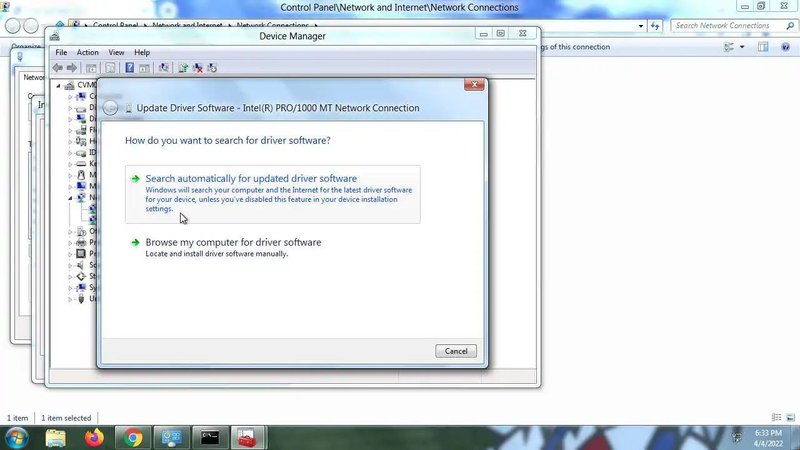Image resolution: width=800 pixels, height=450 pixels.
Task: Click the blue Help question-mark toolbar icon
Action: (x=129, y=68)
